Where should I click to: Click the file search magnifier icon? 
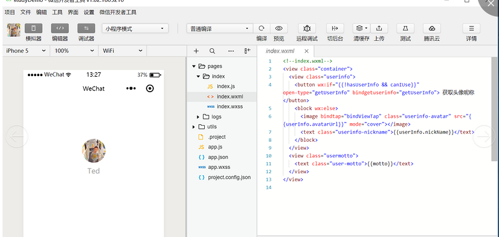click(x=212, y=51)
